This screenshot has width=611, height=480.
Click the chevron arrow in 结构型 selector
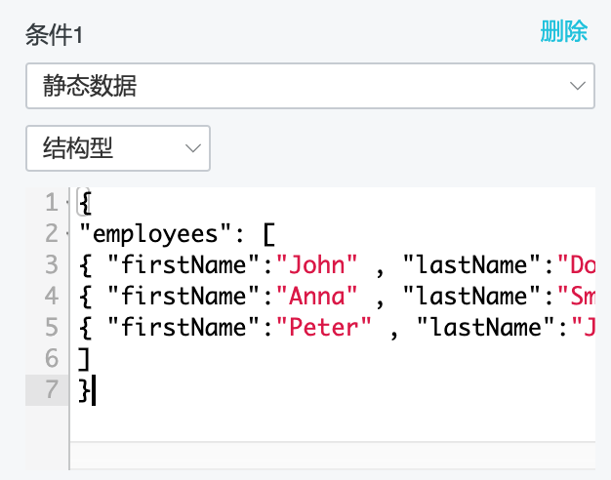click(x=190, y=148)
